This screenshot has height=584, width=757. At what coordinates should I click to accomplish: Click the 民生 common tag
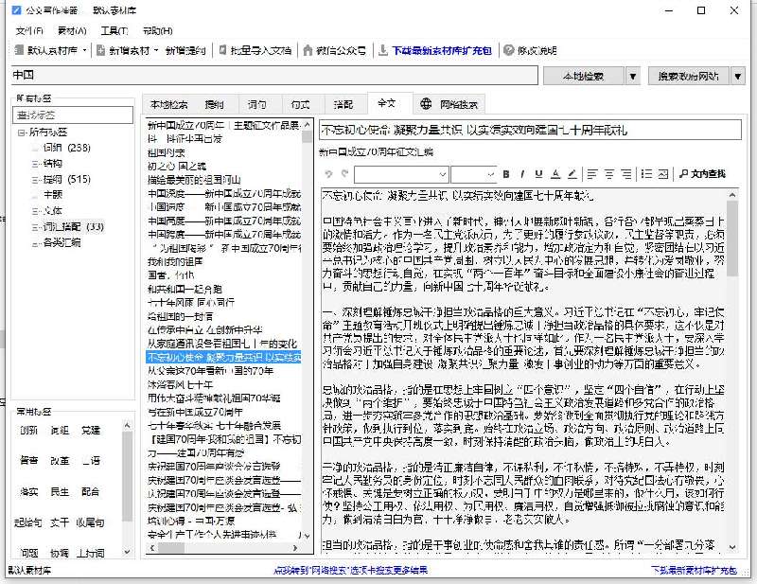pos(60,492)
